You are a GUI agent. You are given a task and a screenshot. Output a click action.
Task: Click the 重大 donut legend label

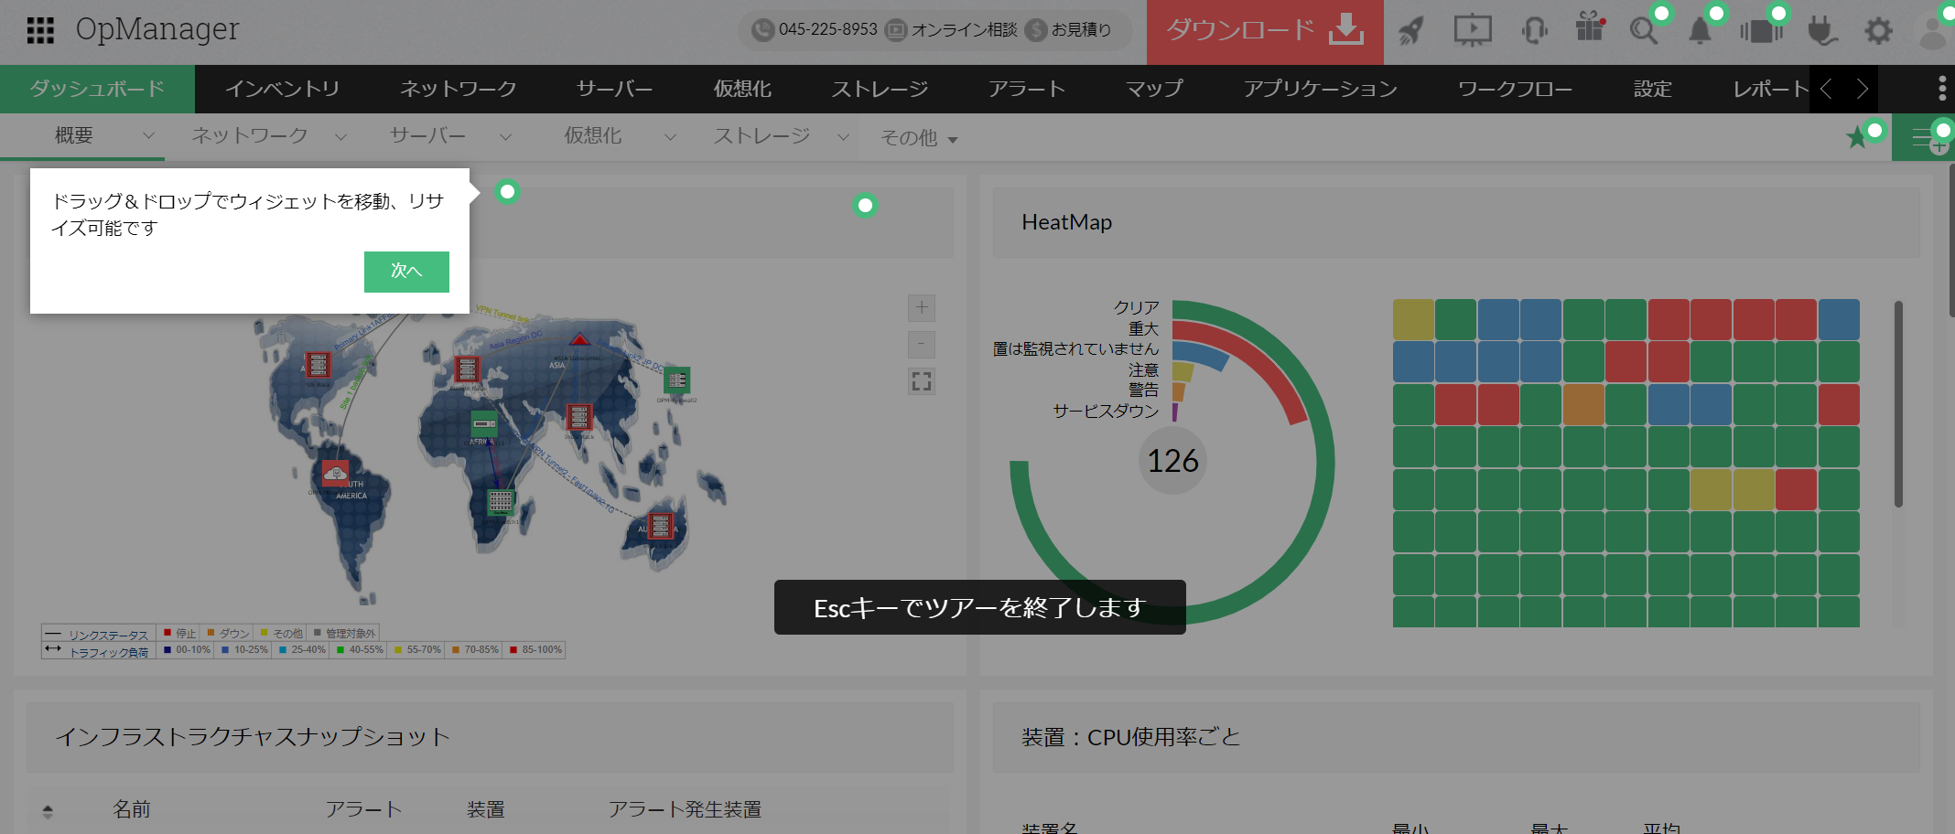(x=1143, y=328)
